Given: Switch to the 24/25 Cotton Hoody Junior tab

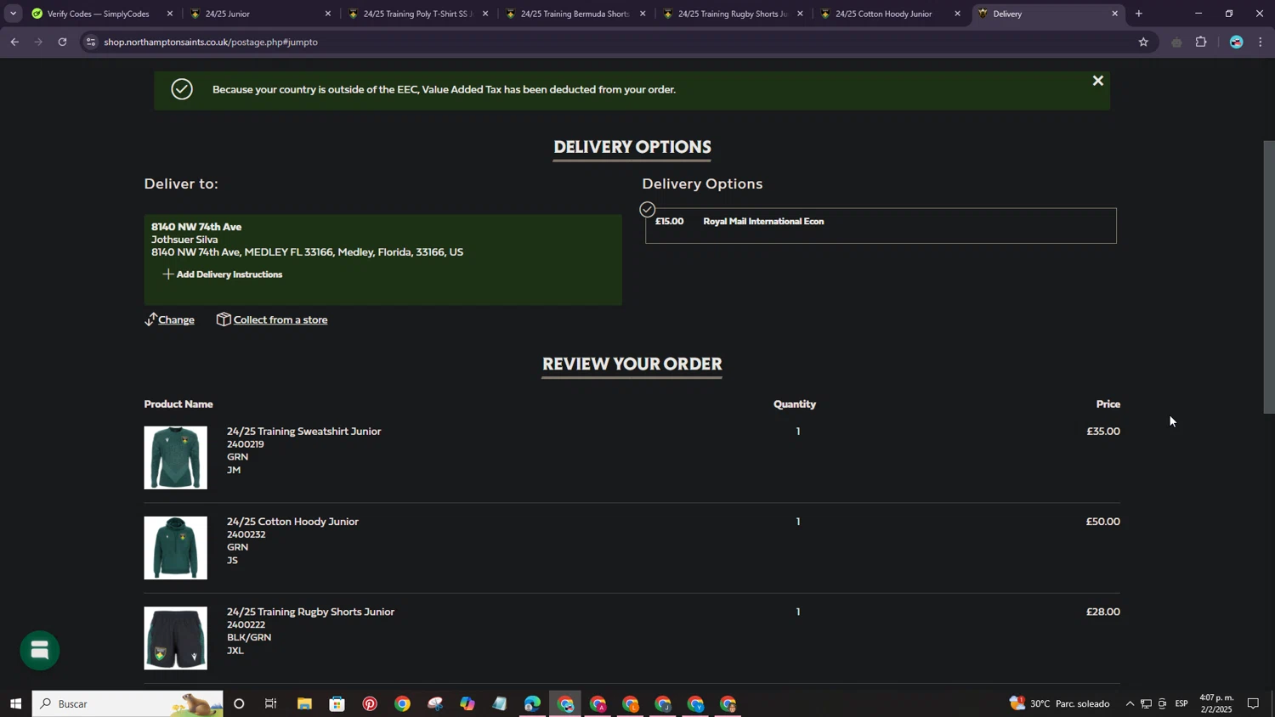Looking at the screenshot, I should coord(888,14).
